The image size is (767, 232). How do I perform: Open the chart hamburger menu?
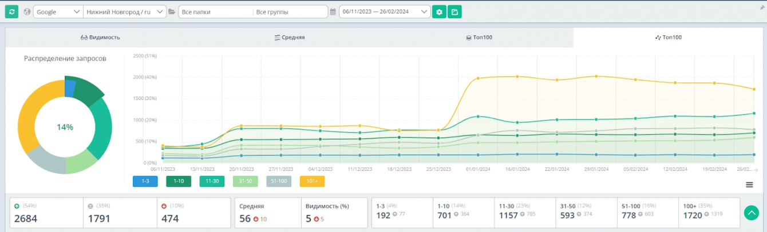(749, 185)
